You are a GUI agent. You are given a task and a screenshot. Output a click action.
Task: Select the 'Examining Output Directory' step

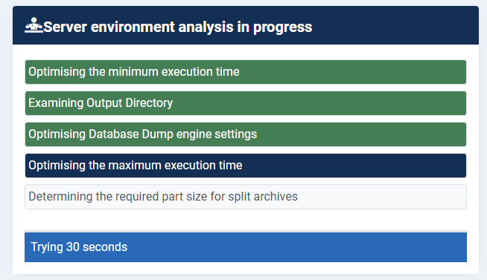(x=246, y=103)
